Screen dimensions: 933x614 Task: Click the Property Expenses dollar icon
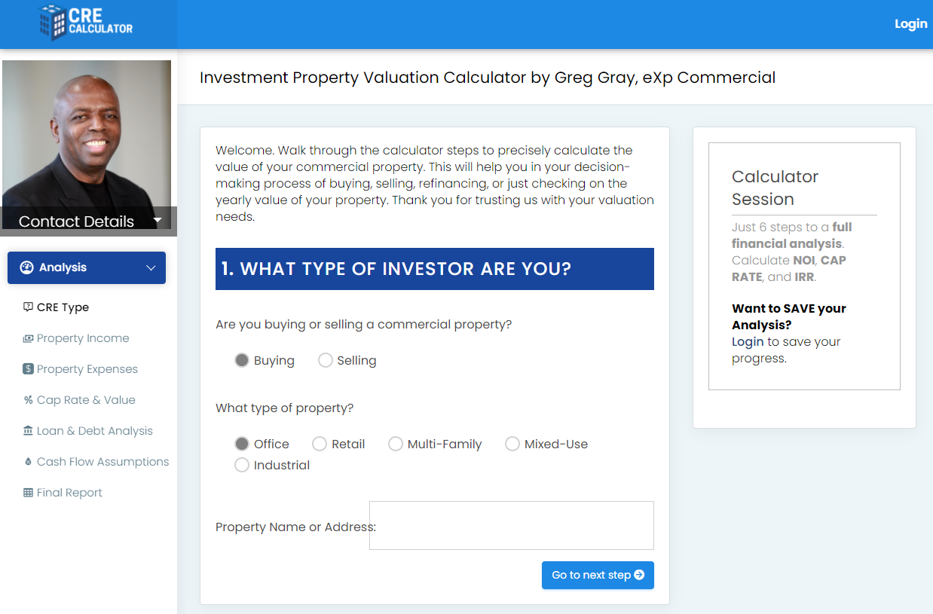click(28, 369)
